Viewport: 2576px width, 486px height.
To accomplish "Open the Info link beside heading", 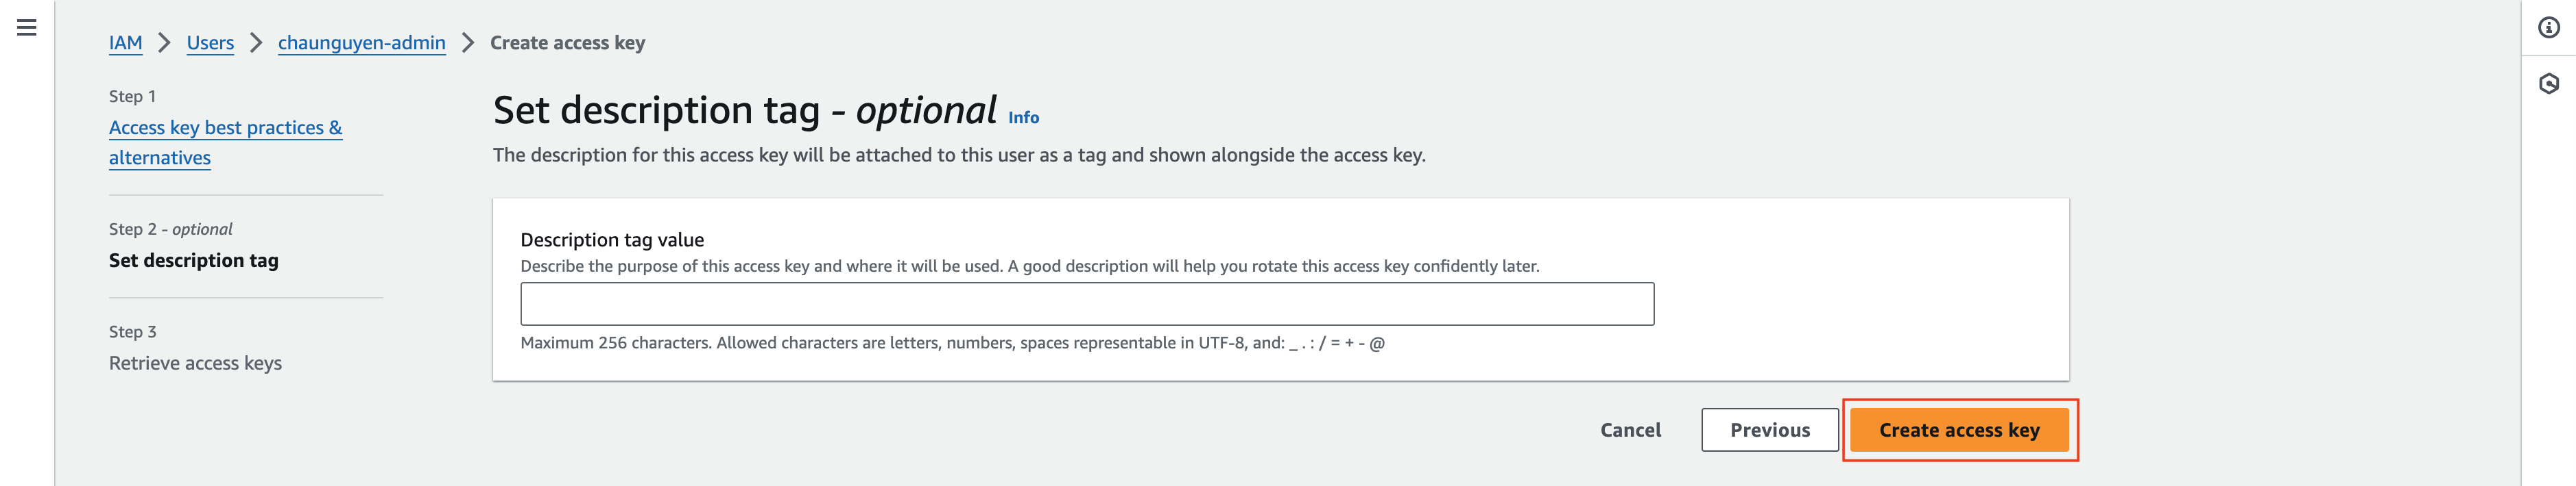I will (1023, 118).
